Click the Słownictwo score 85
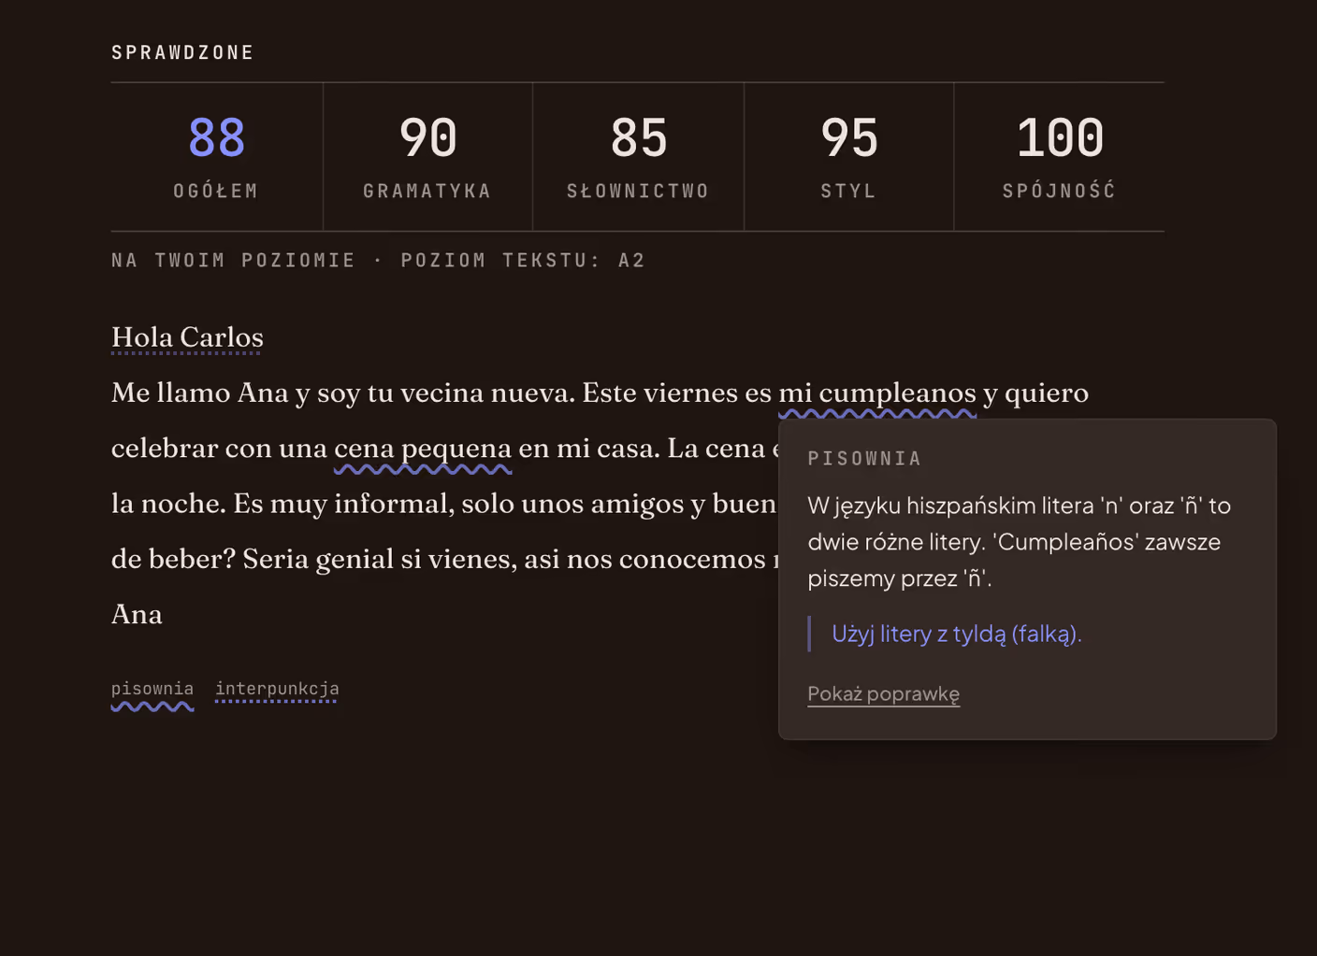Viewport: 1317px width, 956px height. 638,156
